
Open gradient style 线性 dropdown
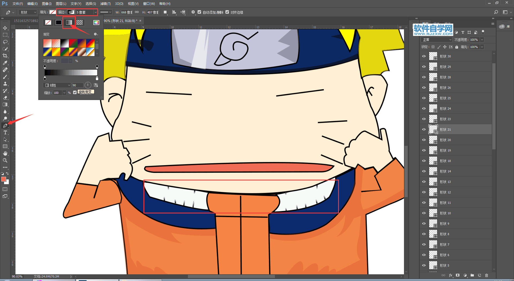point(57,85)
